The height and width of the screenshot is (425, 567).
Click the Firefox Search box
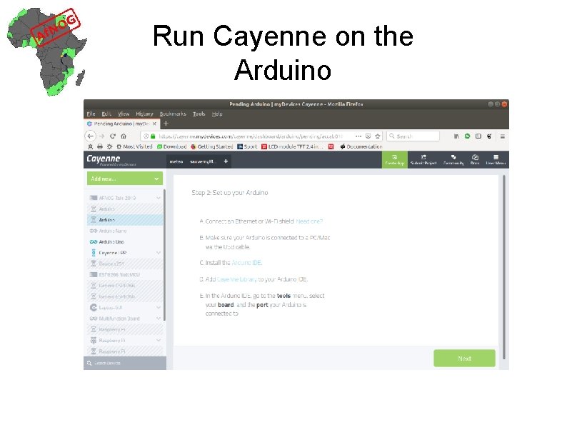pos(413,136)
